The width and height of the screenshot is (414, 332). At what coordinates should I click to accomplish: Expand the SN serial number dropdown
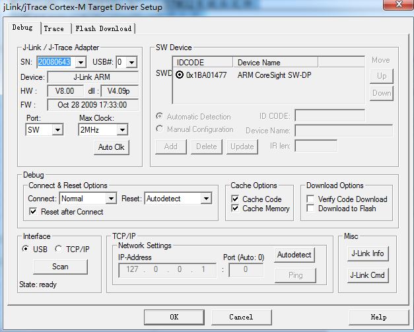(81, 62)
